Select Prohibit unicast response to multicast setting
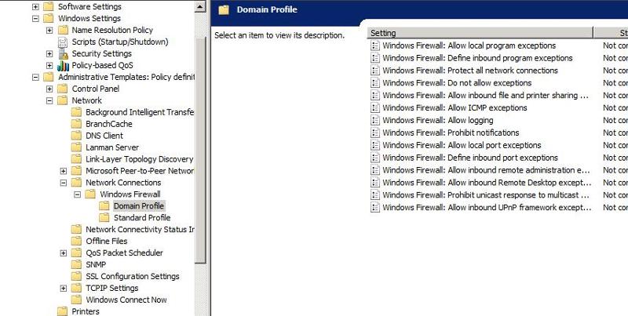The height and width of the screenshot is (316, 628). click(486, 194)
